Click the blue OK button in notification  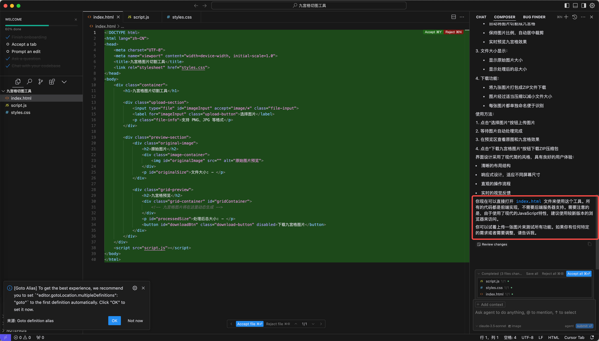tap(114, 320)
